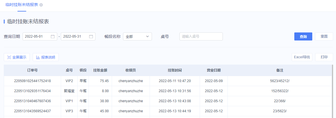336x118 pixels.
Task: Click amount cell 8.00
Action: pos(100,91)
